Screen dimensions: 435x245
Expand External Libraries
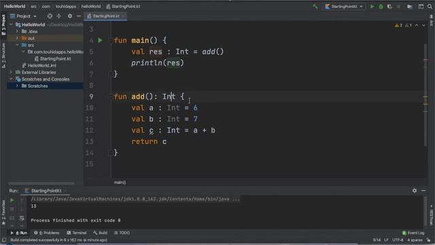click(12, 72)
